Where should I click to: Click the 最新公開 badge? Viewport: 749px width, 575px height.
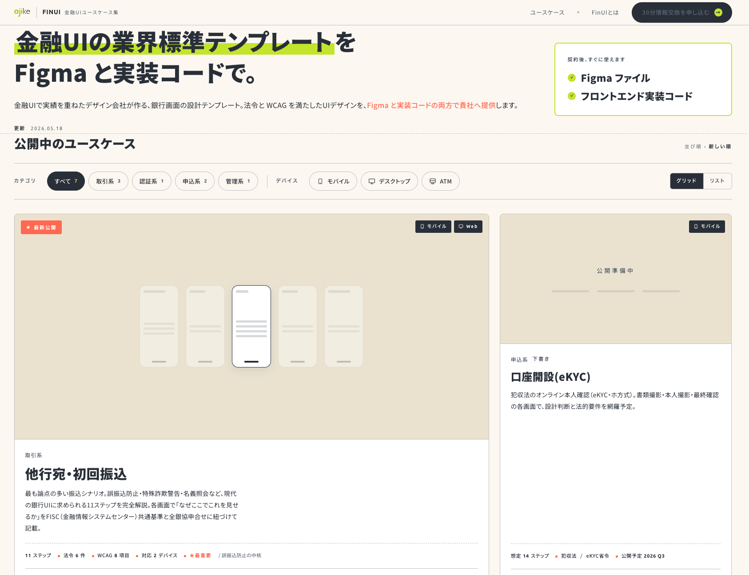tap(41, 228)
